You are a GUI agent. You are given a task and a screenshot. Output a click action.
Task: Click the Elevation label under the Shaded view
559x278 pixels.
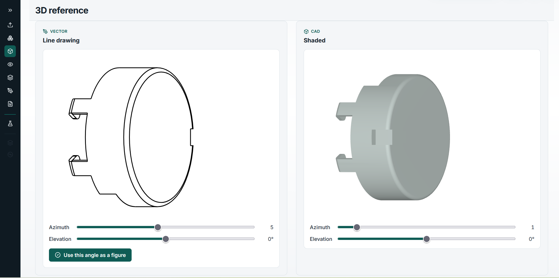(321, 239)
